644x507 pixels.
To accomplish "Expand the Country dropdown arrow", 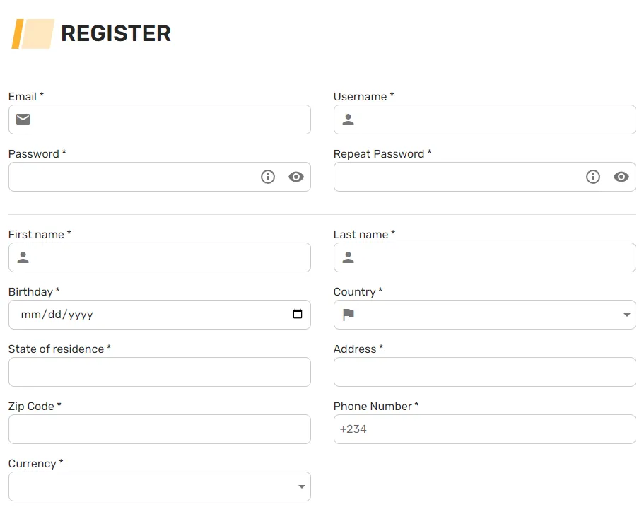I will point(627,315).
